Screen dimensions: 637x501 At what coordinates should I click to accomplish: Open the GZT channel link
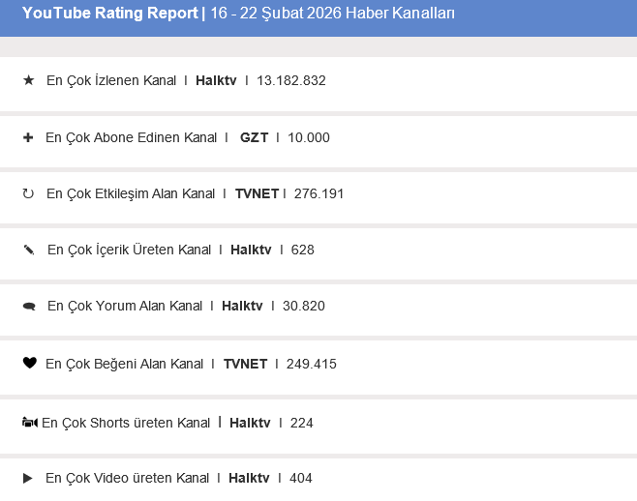coord(254,137)
